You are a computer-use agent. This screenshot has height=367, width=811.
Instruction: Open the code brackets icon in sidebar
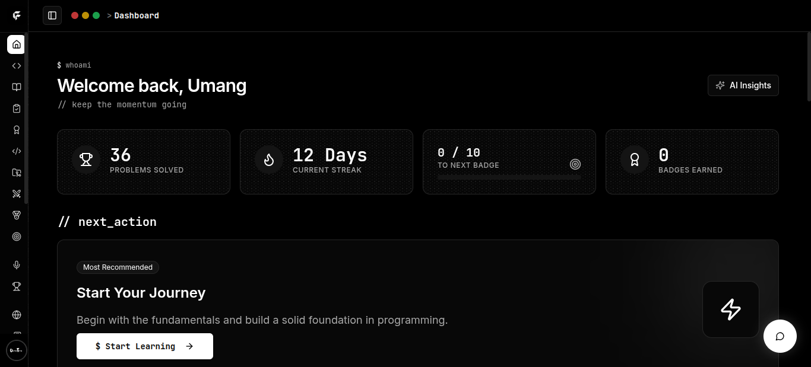(x=16, y=66)
